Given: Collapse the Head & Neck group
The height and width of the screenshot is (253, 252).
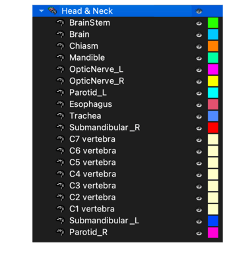Looking at the screenshot, I should point(42,11).
